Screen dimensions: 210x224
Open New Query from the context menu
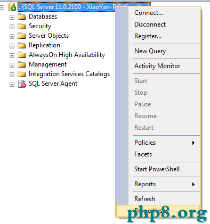pos(158,51)
